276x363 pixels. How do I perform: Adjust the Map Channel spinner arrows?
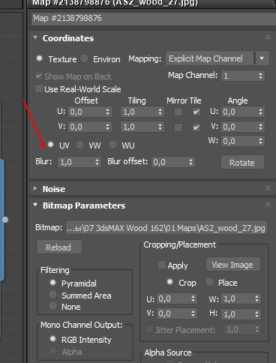point(260,75)
